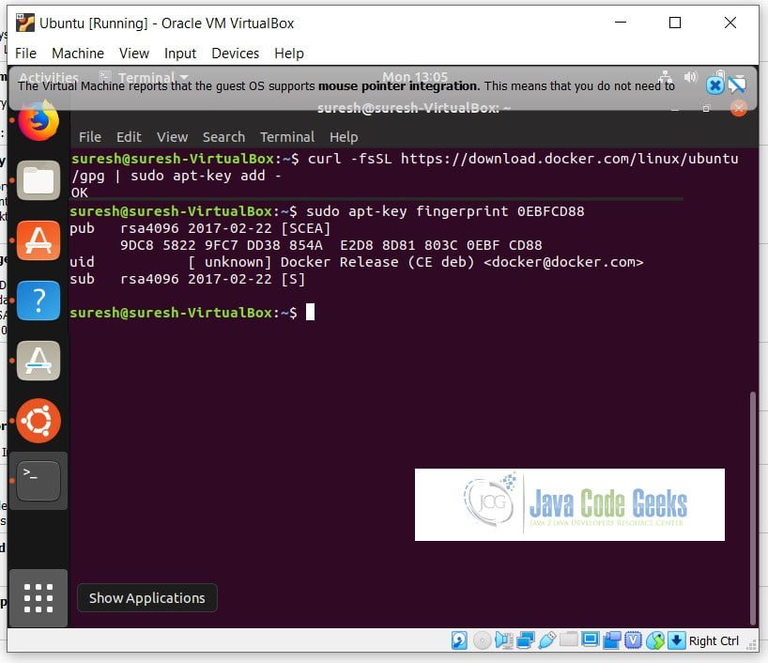Click the Activities button
Image resolution: width=768 pixels, height=663 pixels.
click(49, 77)
